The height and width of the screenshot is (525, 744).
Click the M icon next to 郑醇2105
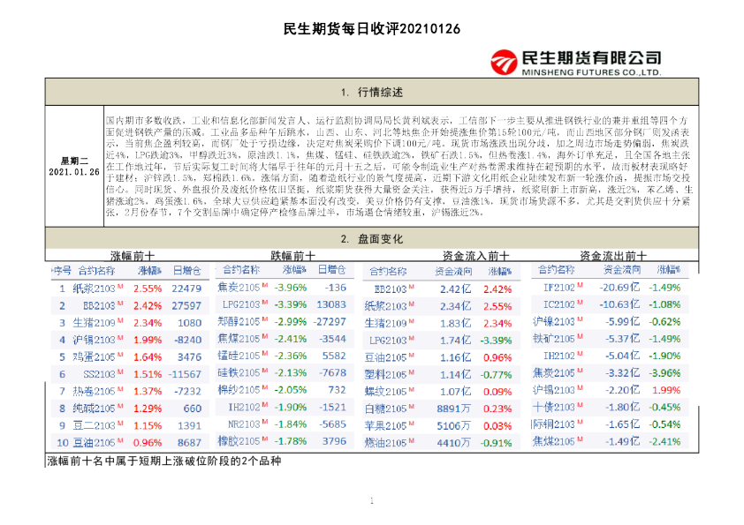(x=264, y=320)
